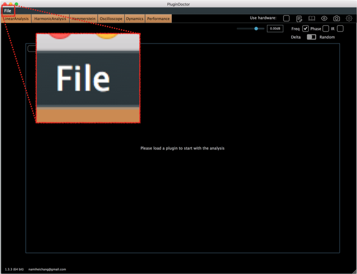Click version text '1.3.3 (64 bit)'
The image size is (357, 274).
pos(14,269)
